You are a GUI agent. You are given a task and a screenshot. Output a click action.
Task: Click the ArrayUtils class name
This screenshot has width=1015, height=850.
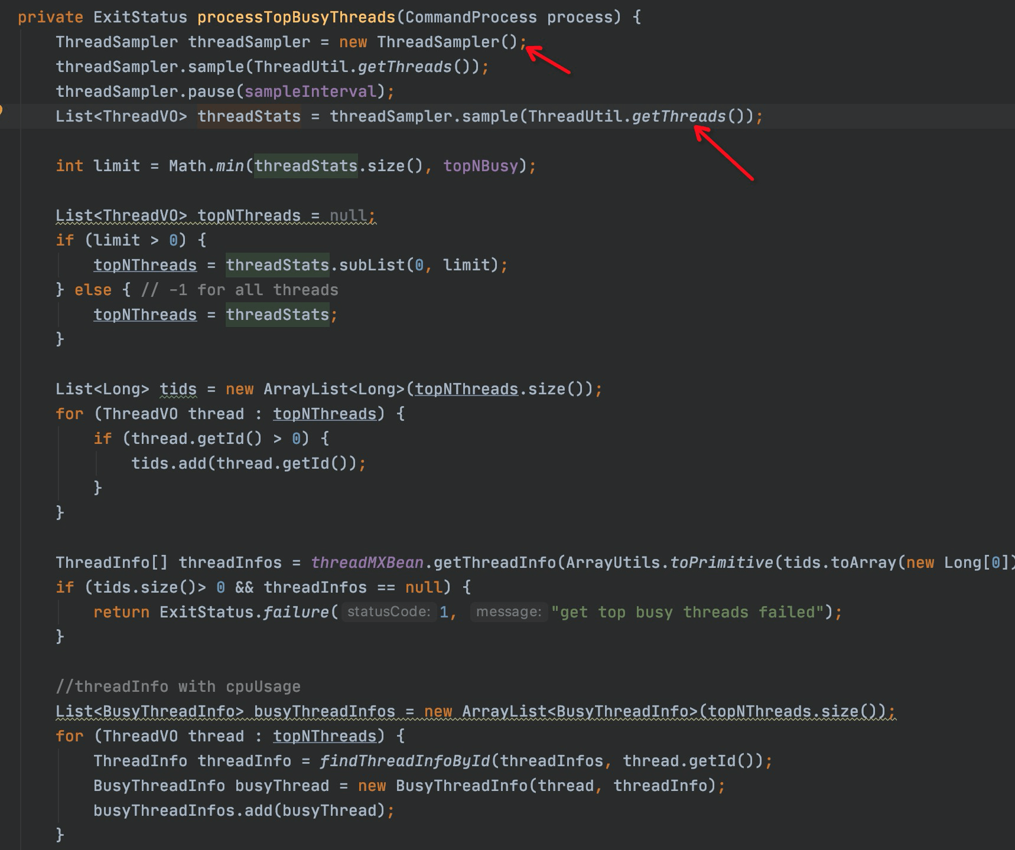613,563
